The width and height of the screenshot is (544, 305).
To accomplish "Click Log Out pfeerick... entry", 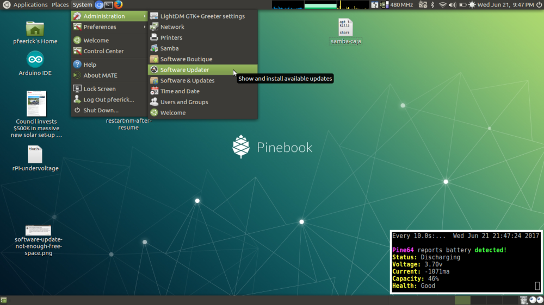I will click(x=108, y=100).
